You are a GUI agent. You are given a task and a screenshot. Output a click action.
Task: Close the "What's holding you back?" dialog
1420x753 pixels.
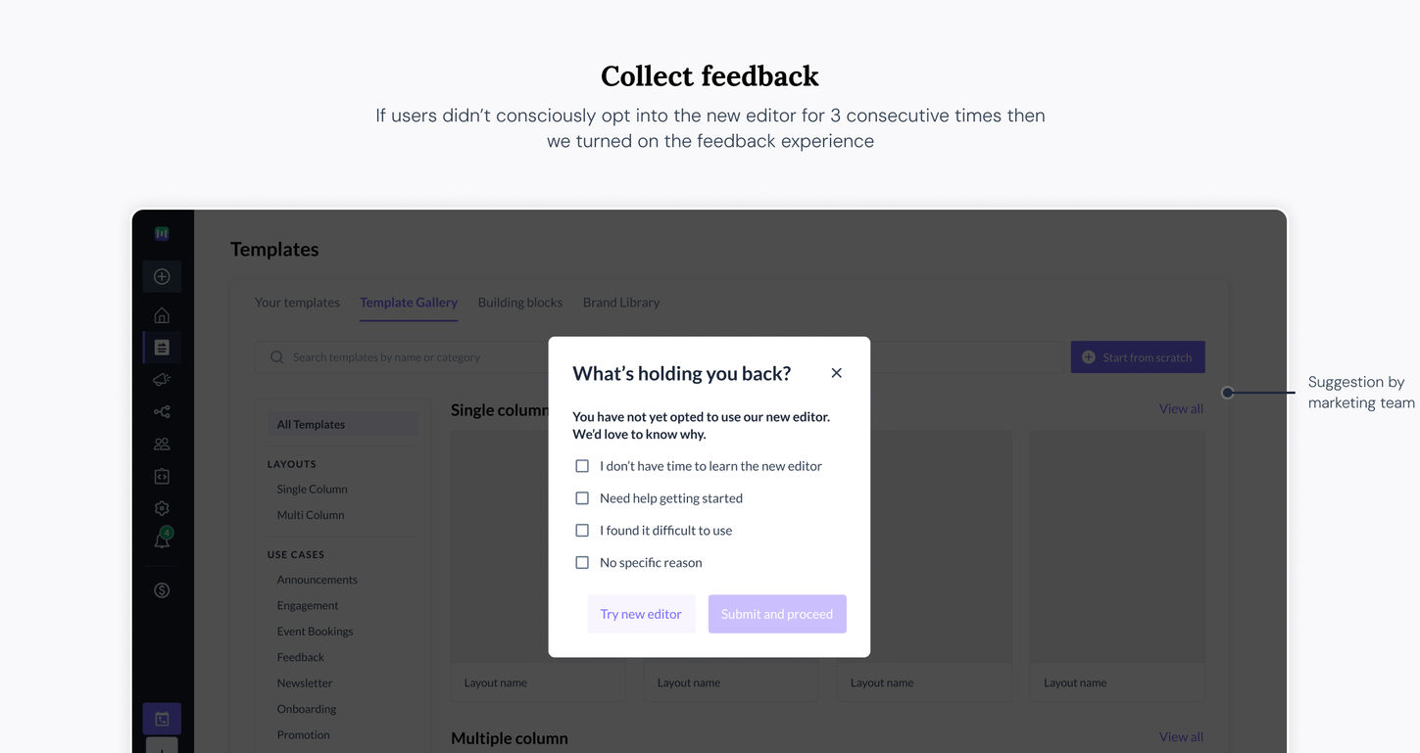836,373
